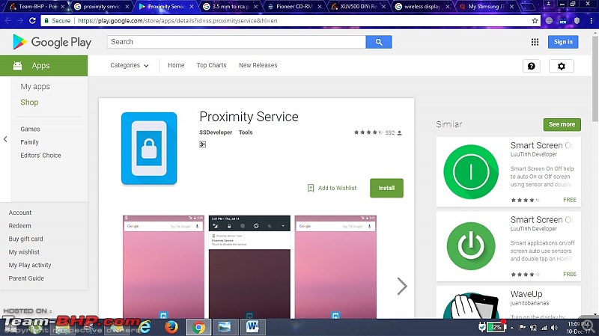The image size is (599, 336).
Task: Open Account link
Action: click(20, 213)
